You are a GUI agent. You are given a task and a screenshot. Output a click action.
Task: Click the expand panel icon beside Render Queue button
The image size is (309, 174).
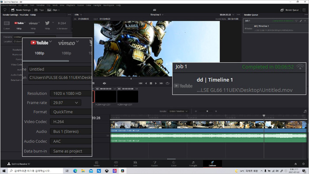point(304,10)
